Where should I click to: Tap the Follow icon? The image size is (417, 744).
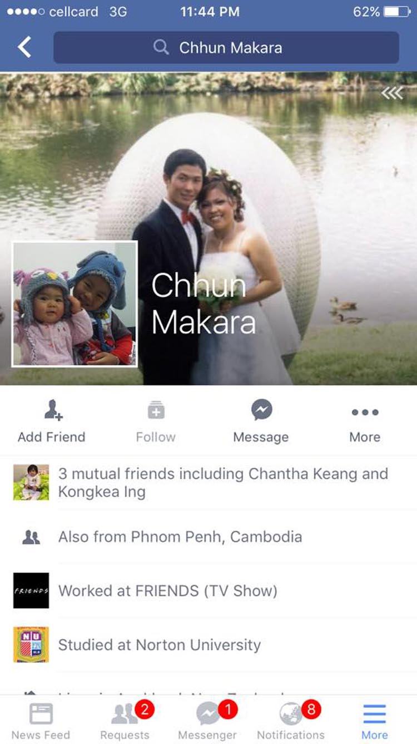pos(156,410)
